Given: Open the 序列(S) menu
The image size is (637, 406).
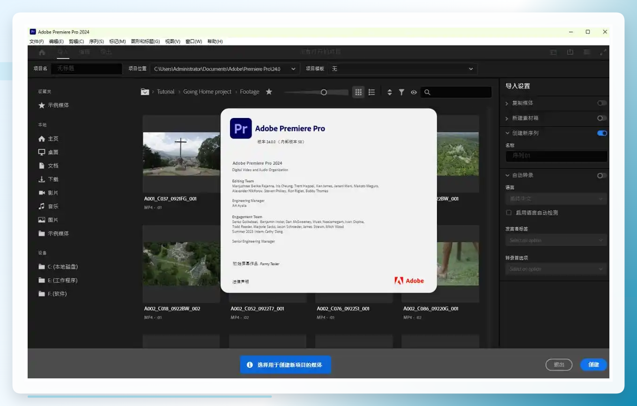Looking at the screenshot, I should point(96,41).
